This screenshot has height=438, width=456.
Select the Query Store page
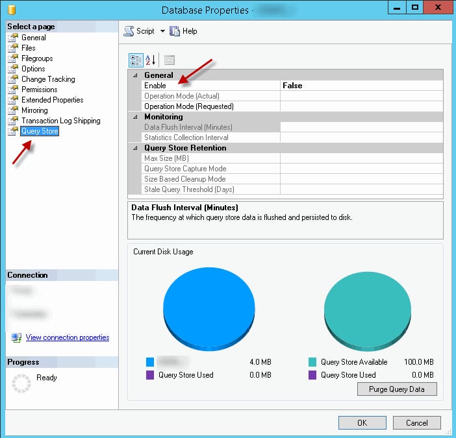coord(40,131)
